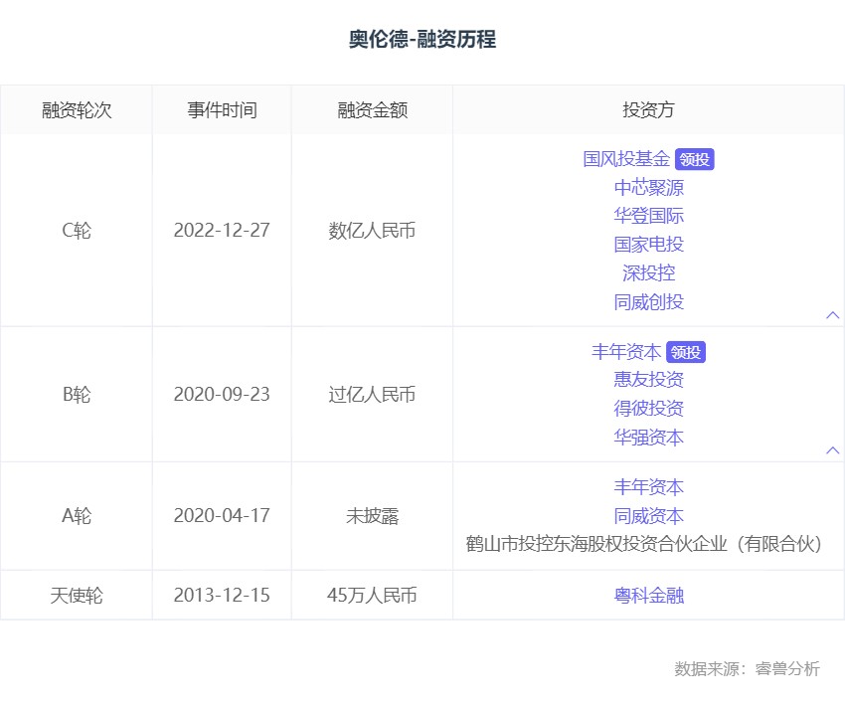Click amount 45万人民币
Viewport: 845px width, 711px height.
373,595
